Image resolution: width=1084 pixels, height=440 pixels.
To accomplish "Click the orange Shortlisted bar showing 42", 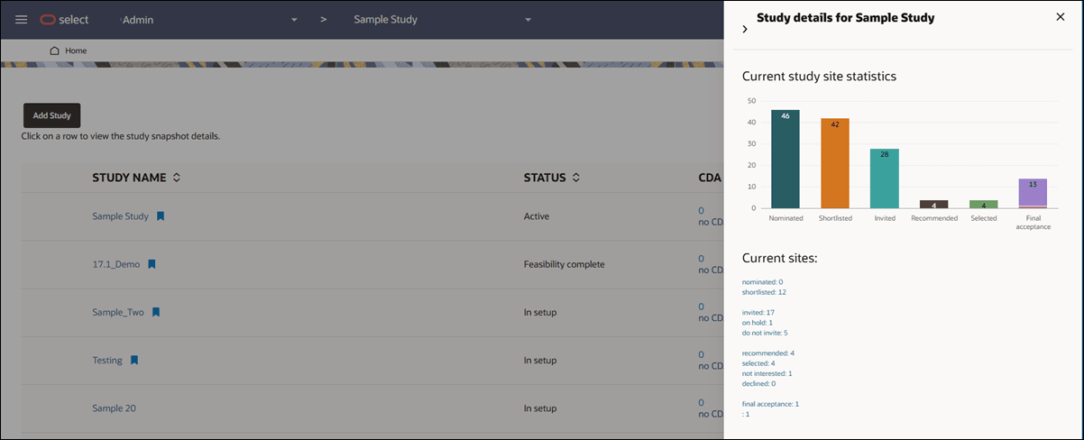I will tap(835, 163).
